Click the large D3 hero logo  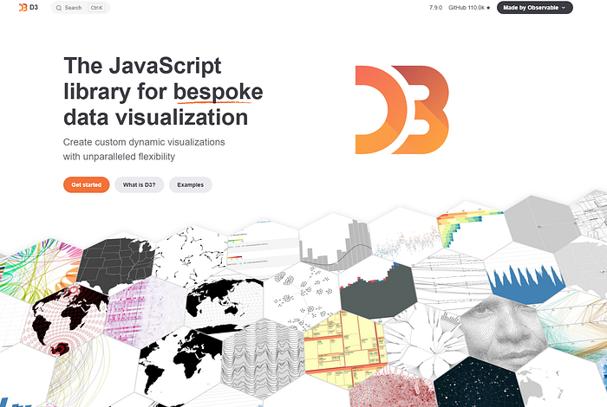[401, 110]
